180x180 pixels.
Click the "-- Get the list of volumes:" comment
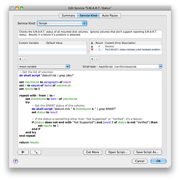[x=36, y=72]
